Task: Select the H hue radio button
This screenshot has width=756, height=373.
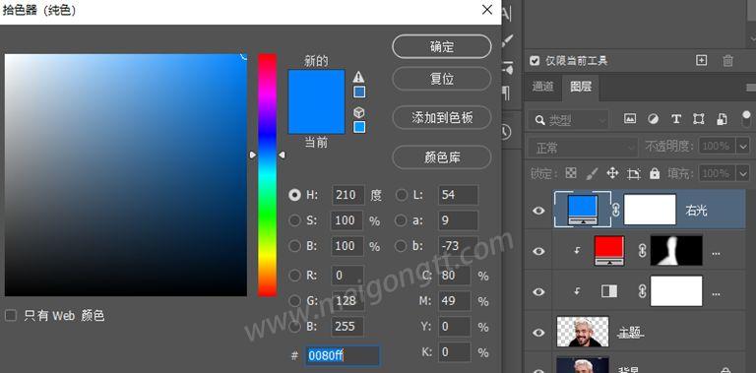Action: (294, 195)
